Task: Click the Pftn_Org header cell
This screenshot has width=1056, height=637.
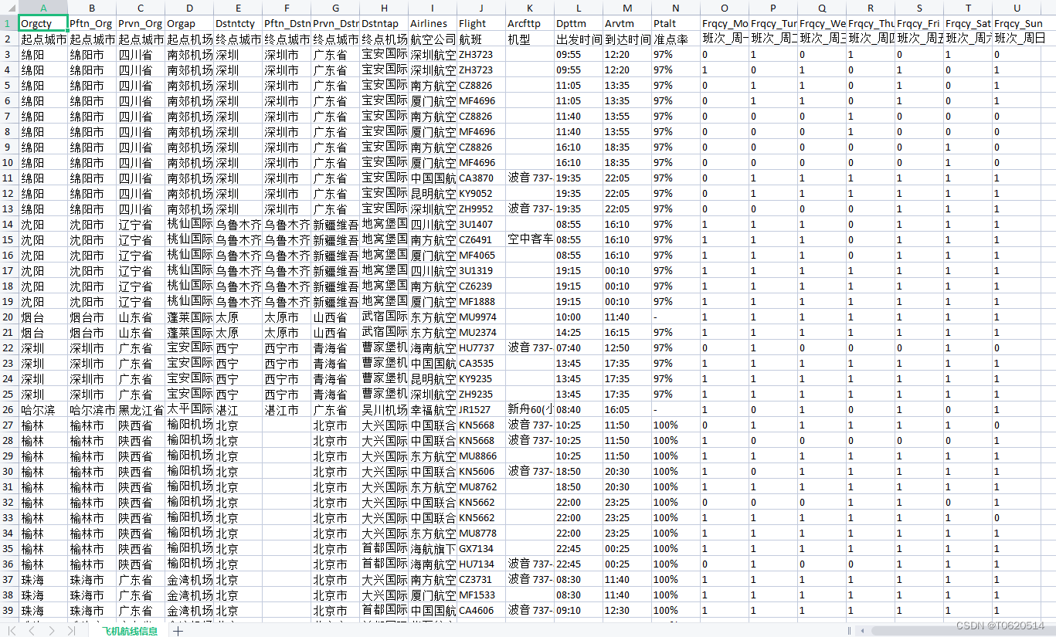Action: pos(92,23)
